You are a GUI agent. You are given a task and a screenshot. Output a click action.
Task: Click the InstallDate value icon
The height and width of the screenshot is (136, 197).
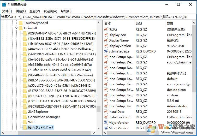(x=106, y=112)
